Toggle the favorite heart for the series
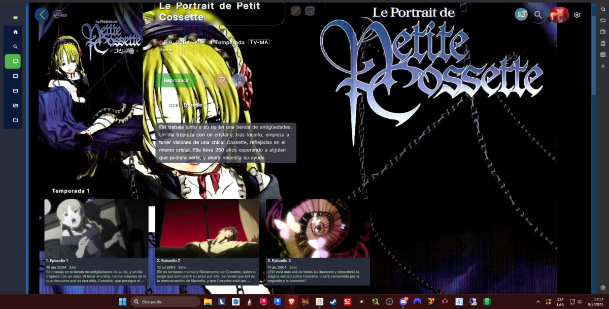 pyautogui.click(x=222, y=80)
